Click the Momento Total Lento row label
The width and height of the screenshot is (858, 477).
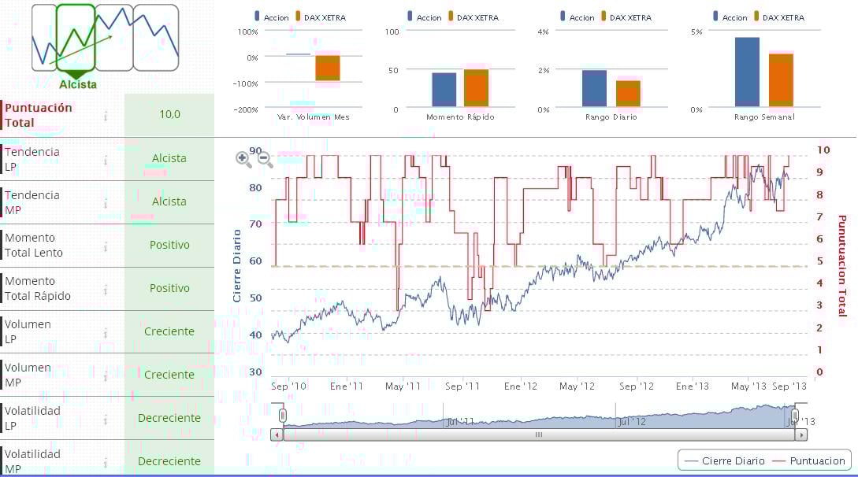click(x=34, y=246)
